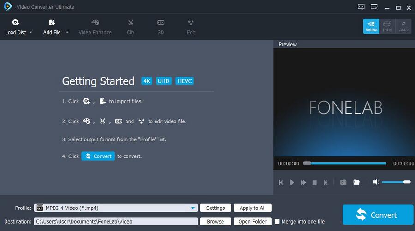Take a snapshot with camera icon

click(343, 182)
